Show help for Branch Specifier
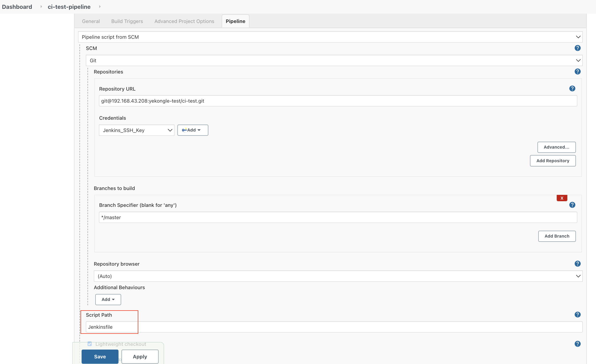 [x=572, y=205]
